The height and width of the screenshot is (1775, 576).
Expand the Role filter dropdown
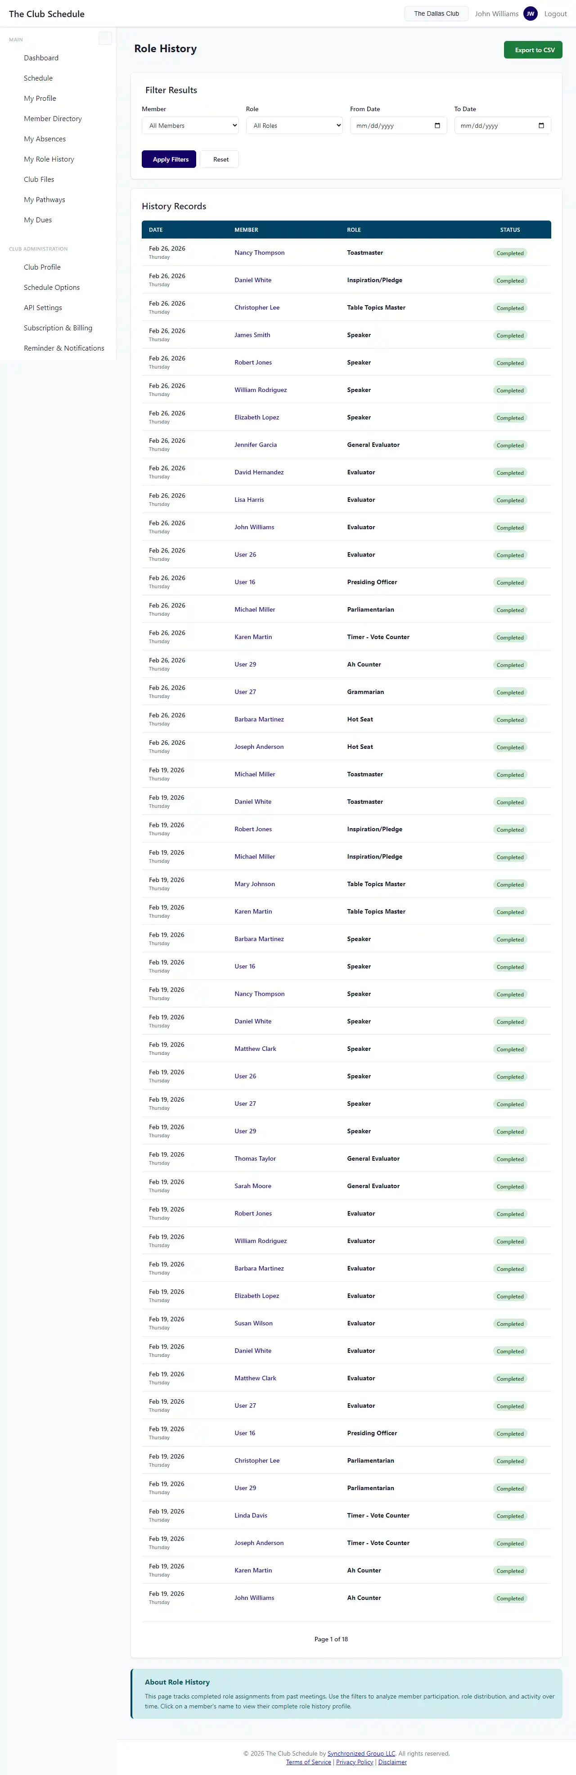(x=294, y=126)
